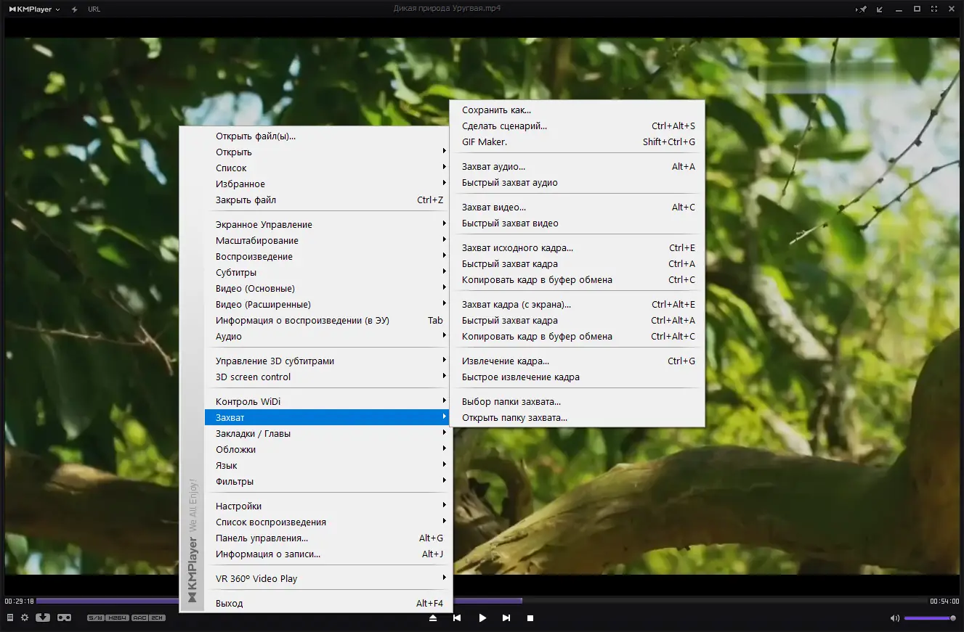Open the Обложки submenu

[x=325, y=450]
